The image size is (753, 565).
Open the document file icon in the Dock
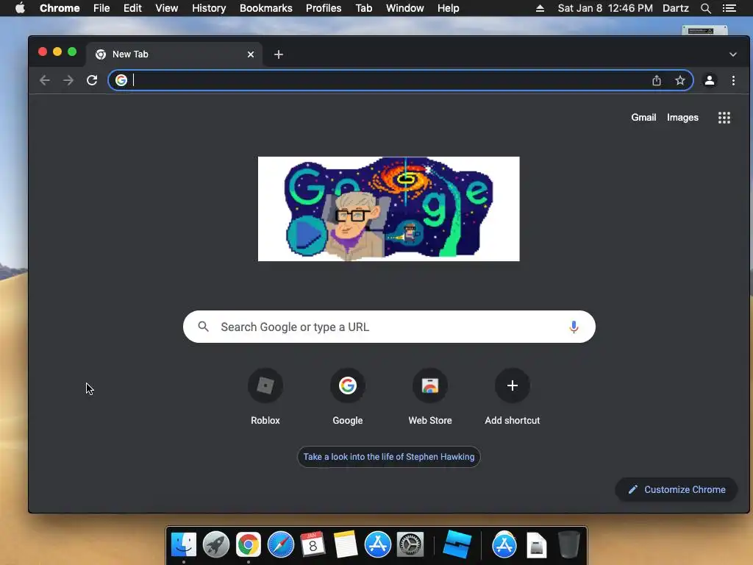pyautogui.click(x=536, y=545)
